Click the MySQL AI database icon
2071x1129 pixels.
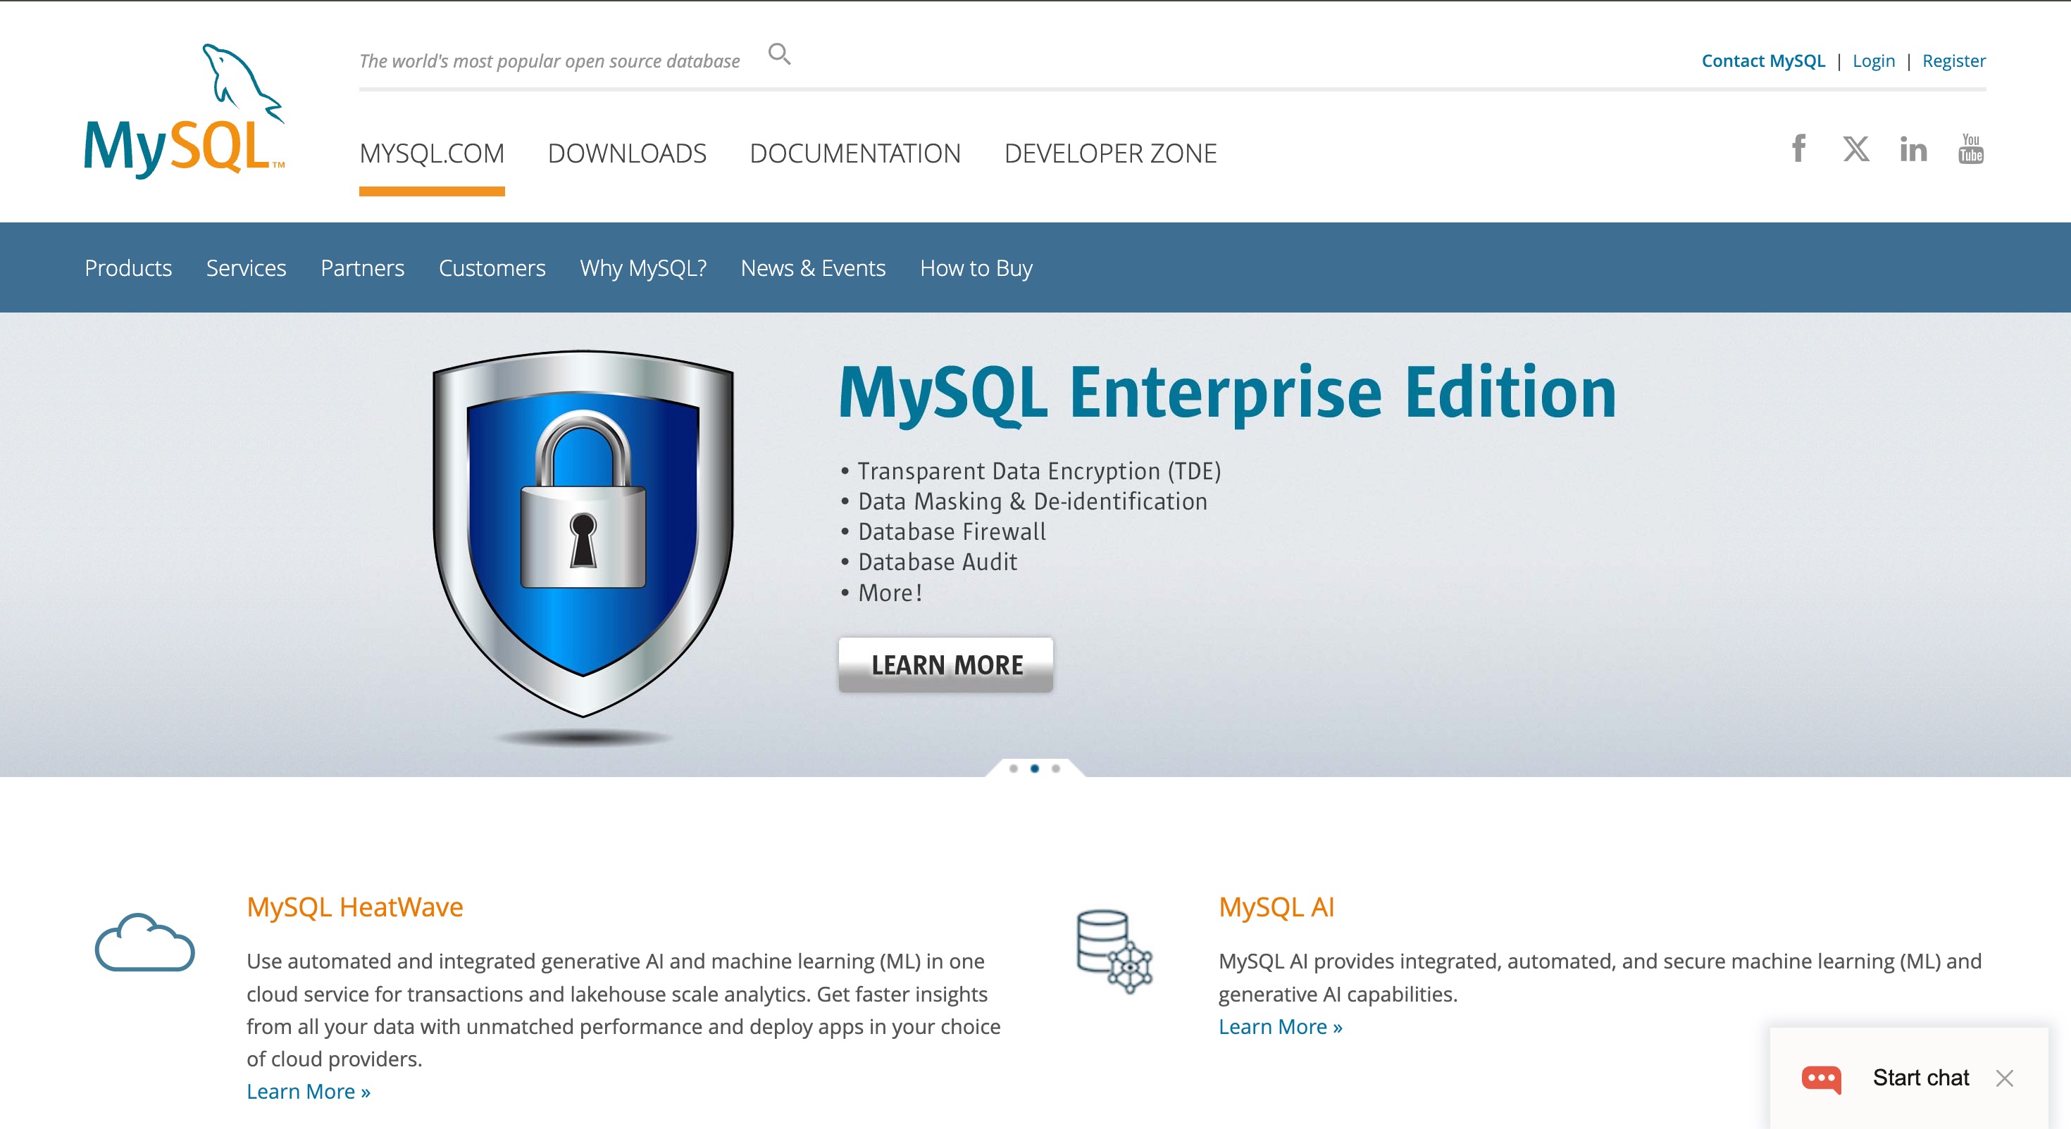(x=1114, y=951)
